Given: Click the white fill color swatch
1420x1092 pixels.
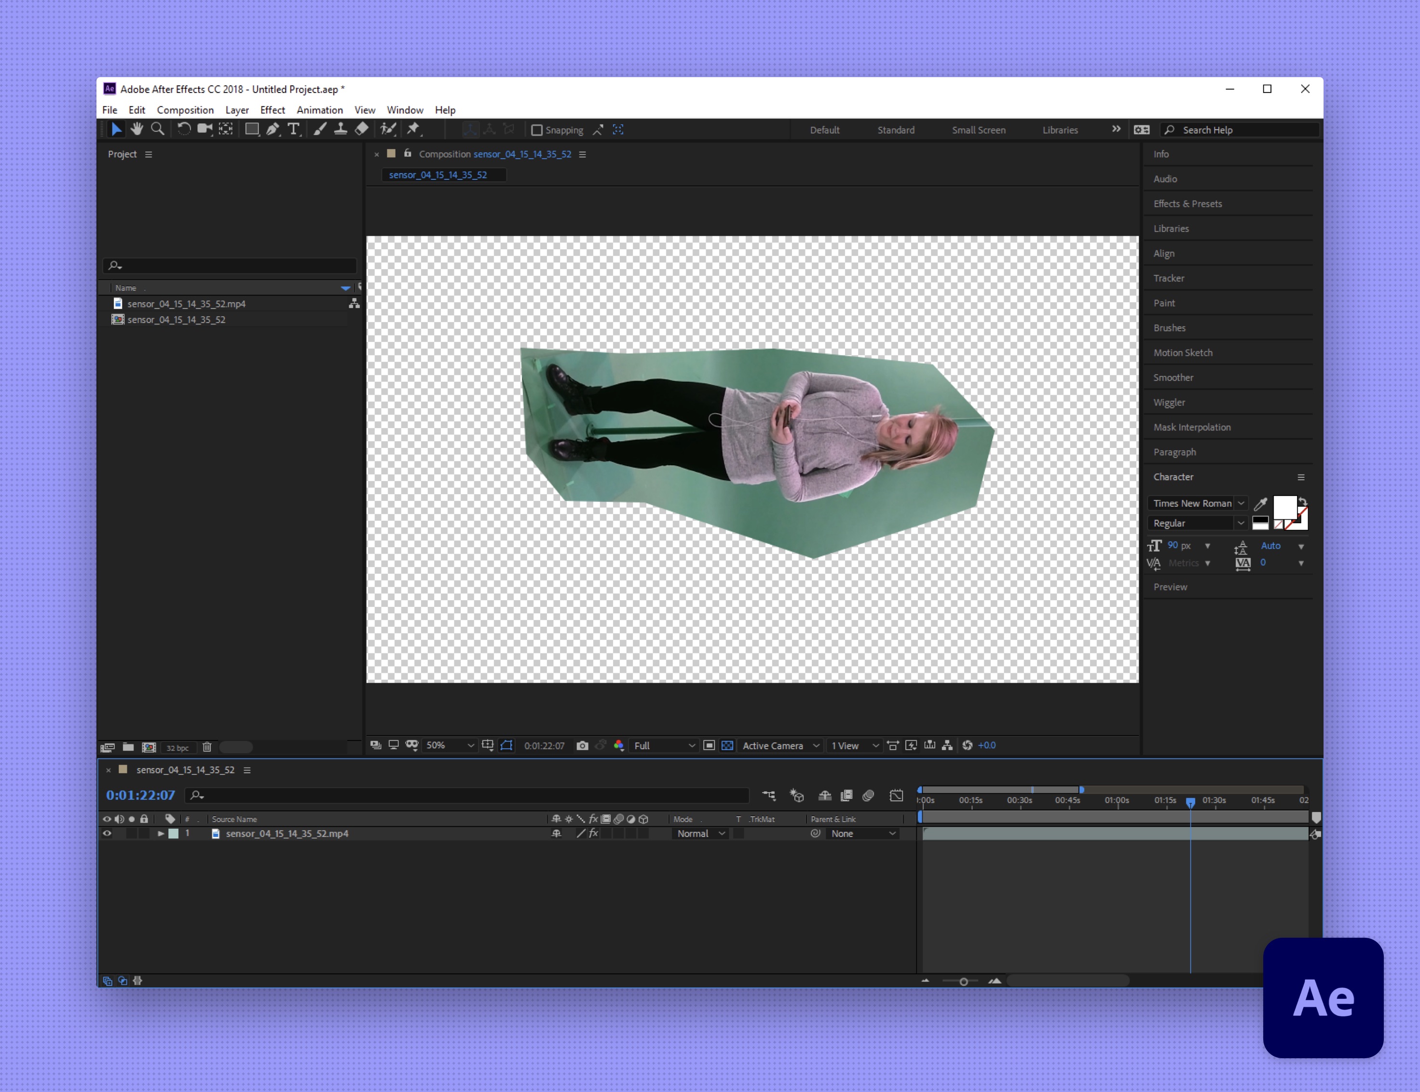Looking at the screenshot, I should pos(1284,507).
